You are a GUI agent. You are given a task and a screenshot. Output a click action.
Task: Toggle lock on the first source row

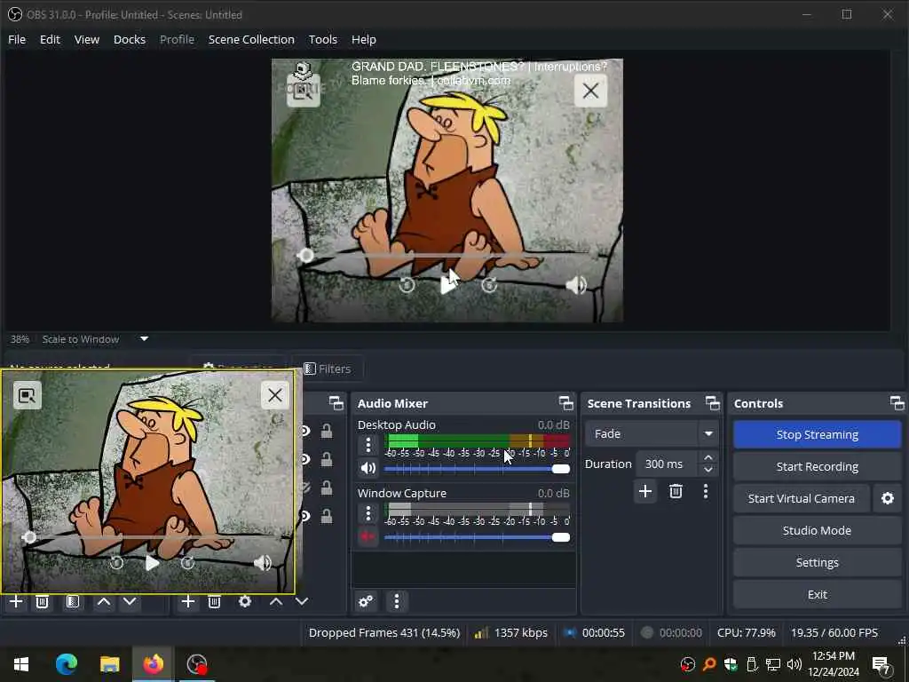(x=327, y=431)
